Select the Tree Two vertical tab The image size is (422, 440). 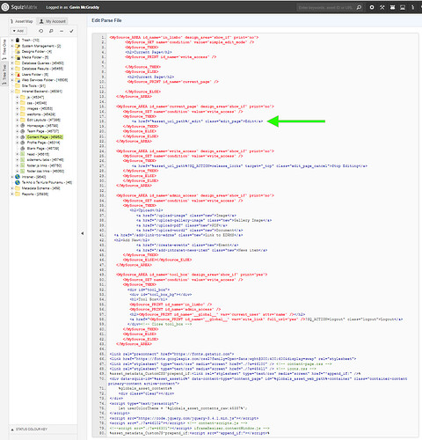pos(4,73)
